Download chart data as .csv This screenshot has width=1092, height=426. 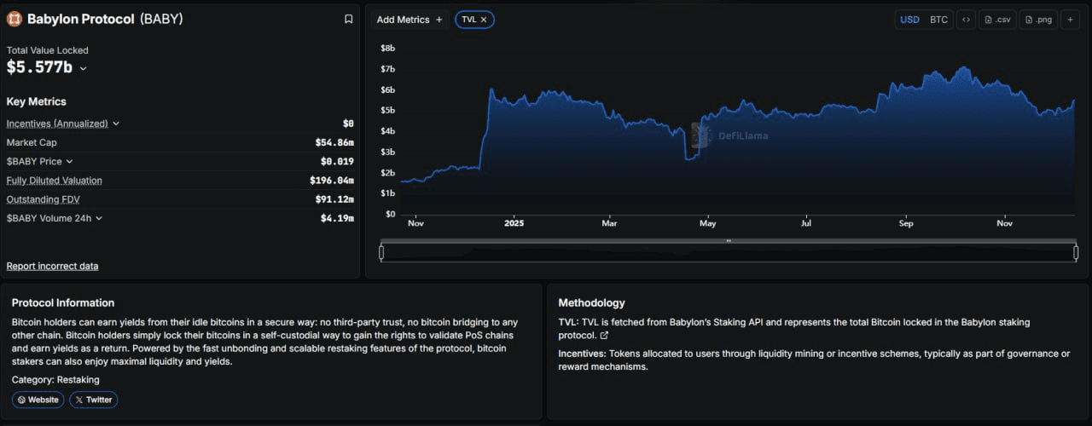997,20
